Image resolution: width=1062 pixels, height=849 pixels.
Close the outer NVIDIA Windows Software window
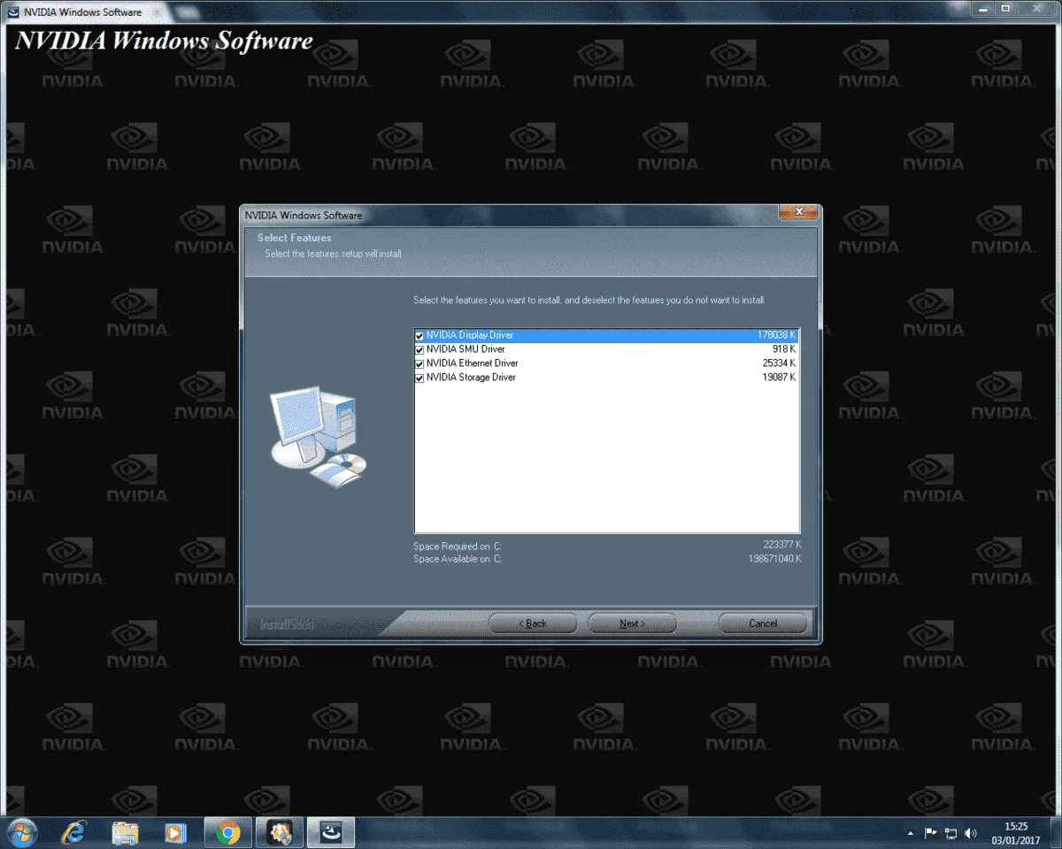[x=1036, y=9]
